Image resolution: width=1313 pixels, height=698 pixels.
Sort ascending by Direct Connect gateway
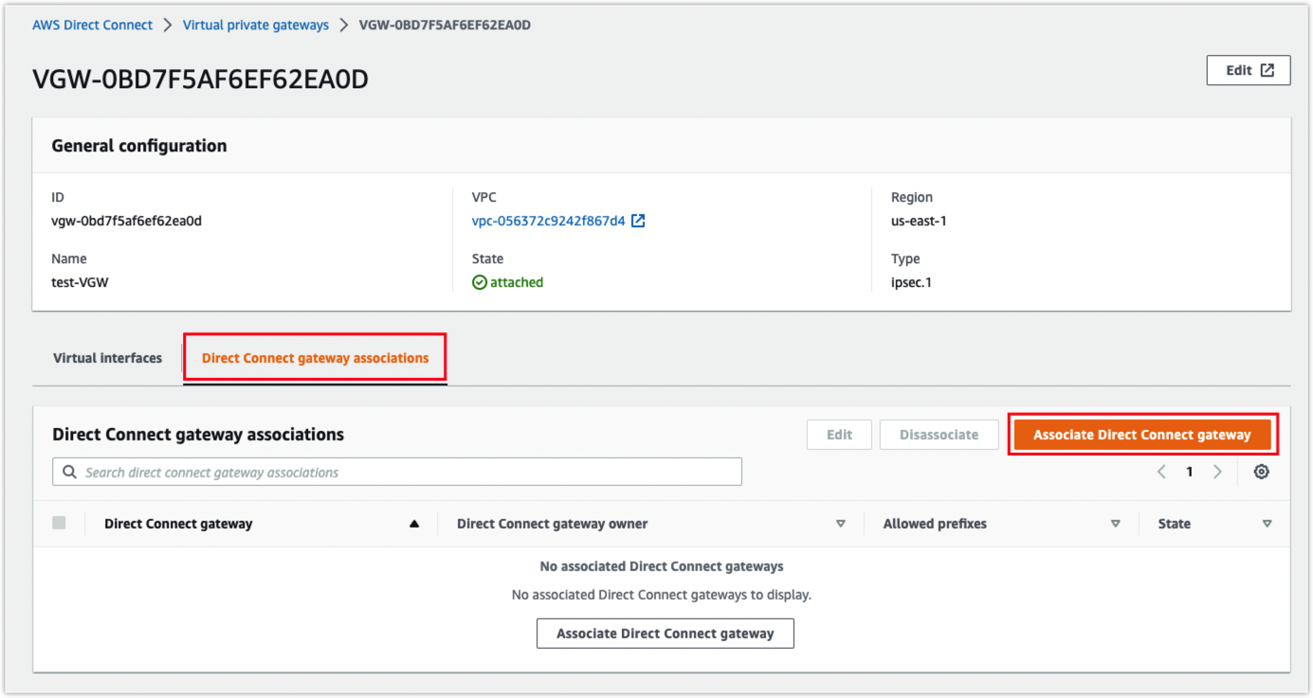click(x=413, y=524)
